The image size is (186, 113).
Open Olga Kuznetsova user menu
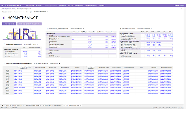pyautogui.click(x=179, y=6)
